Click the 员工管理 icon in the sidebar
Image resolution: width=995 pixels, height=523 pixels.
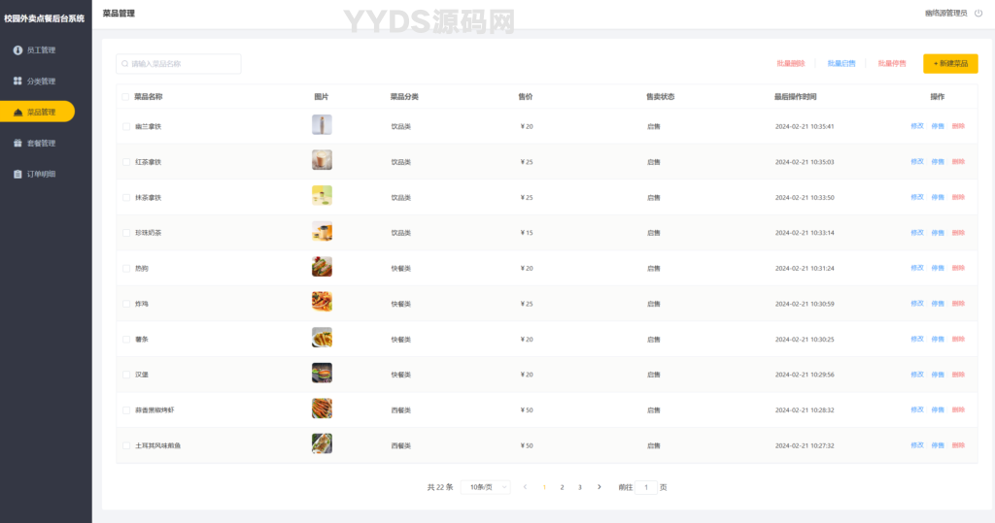tap(17, 49)
